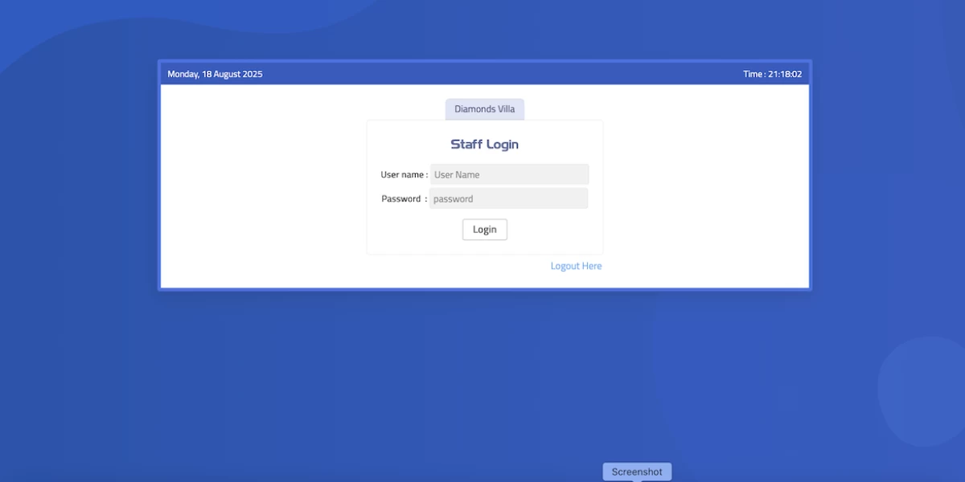Screen dimensions: 965x482
Task: Click the User Name input field
Action: tap(509, 174)
